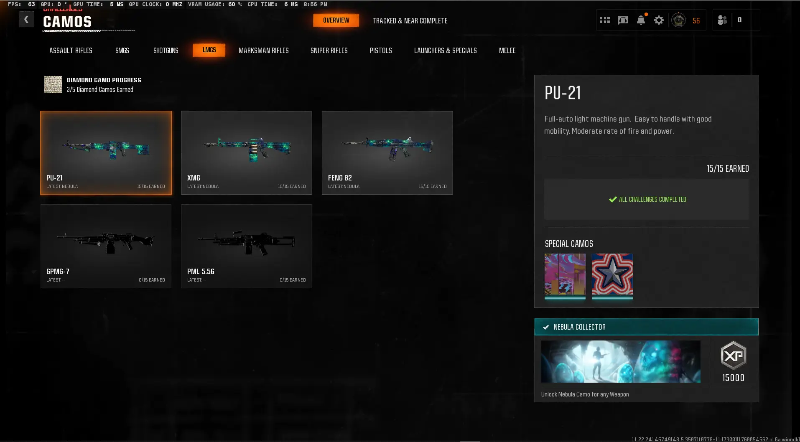
Task: Click the friends count '0' text
Action: (739, 20)
